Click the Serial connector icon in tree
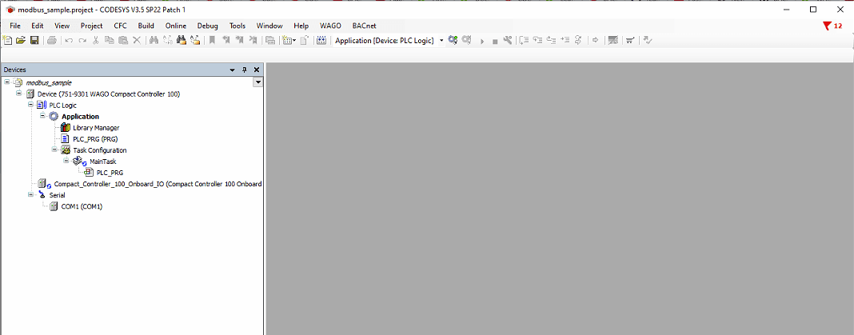Screen dimensions: 854x335 click(42, 195)
